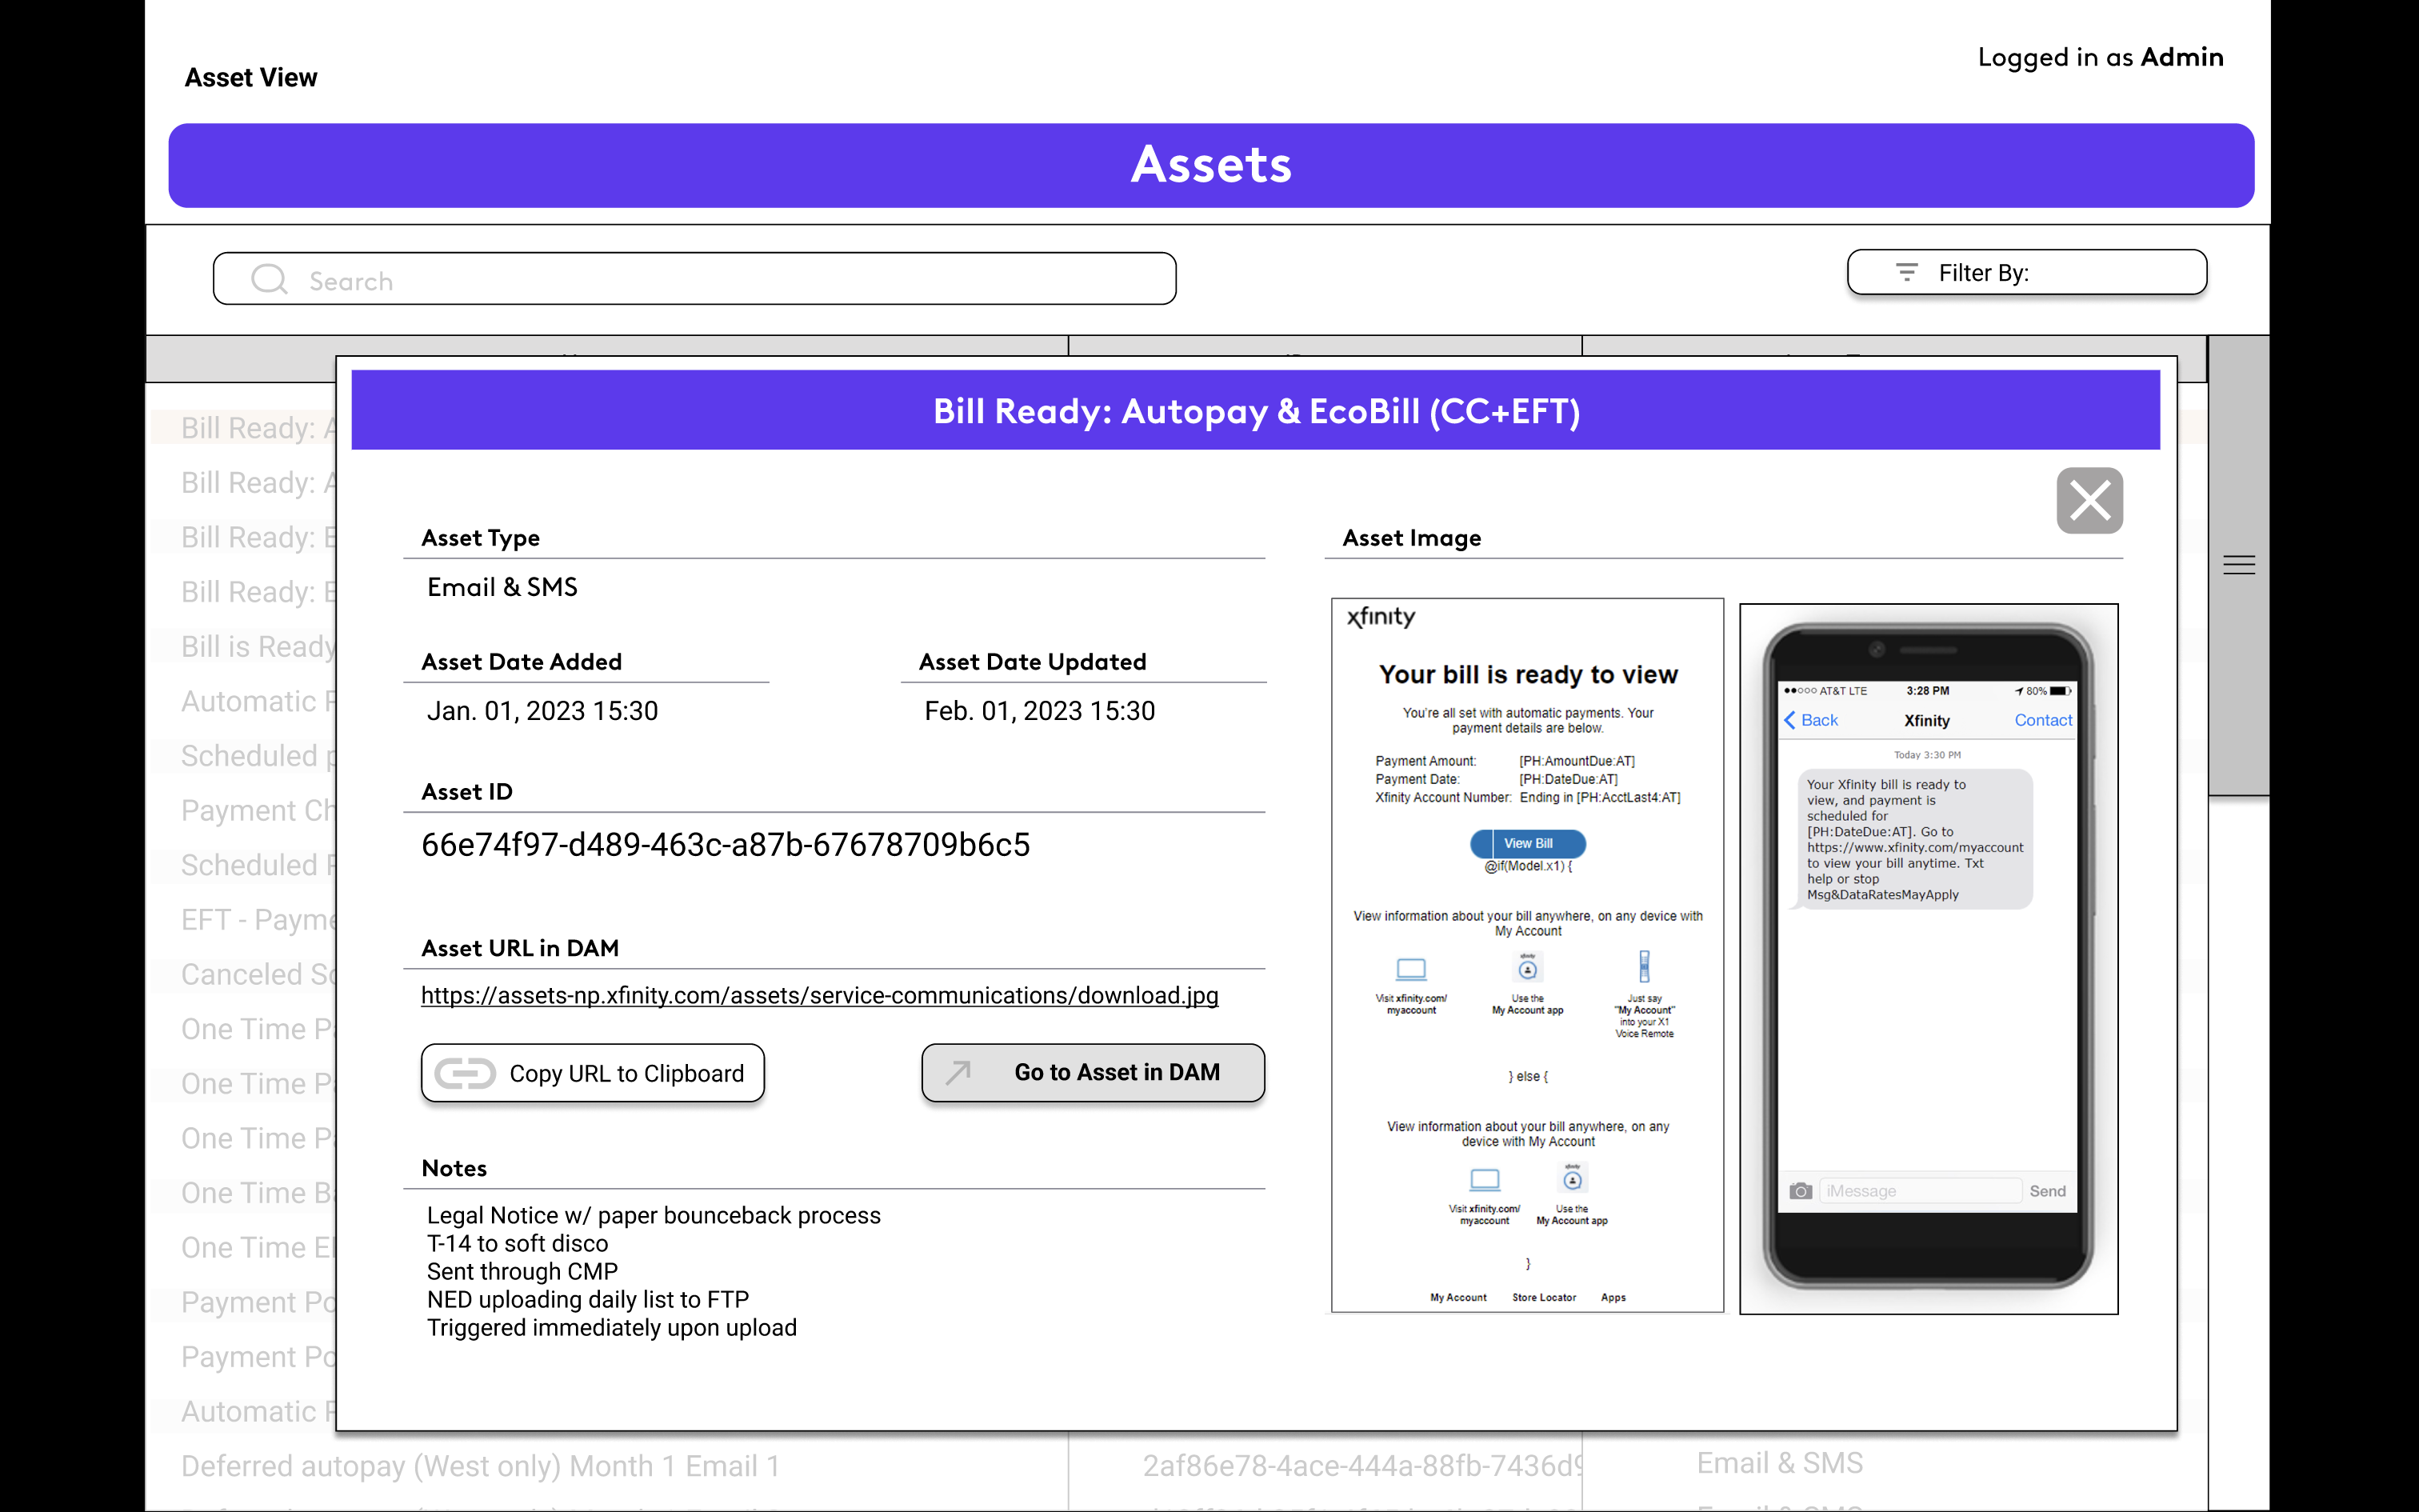Click the filter lines icon
The image size is (2419, 1512).
[1907, 272]
